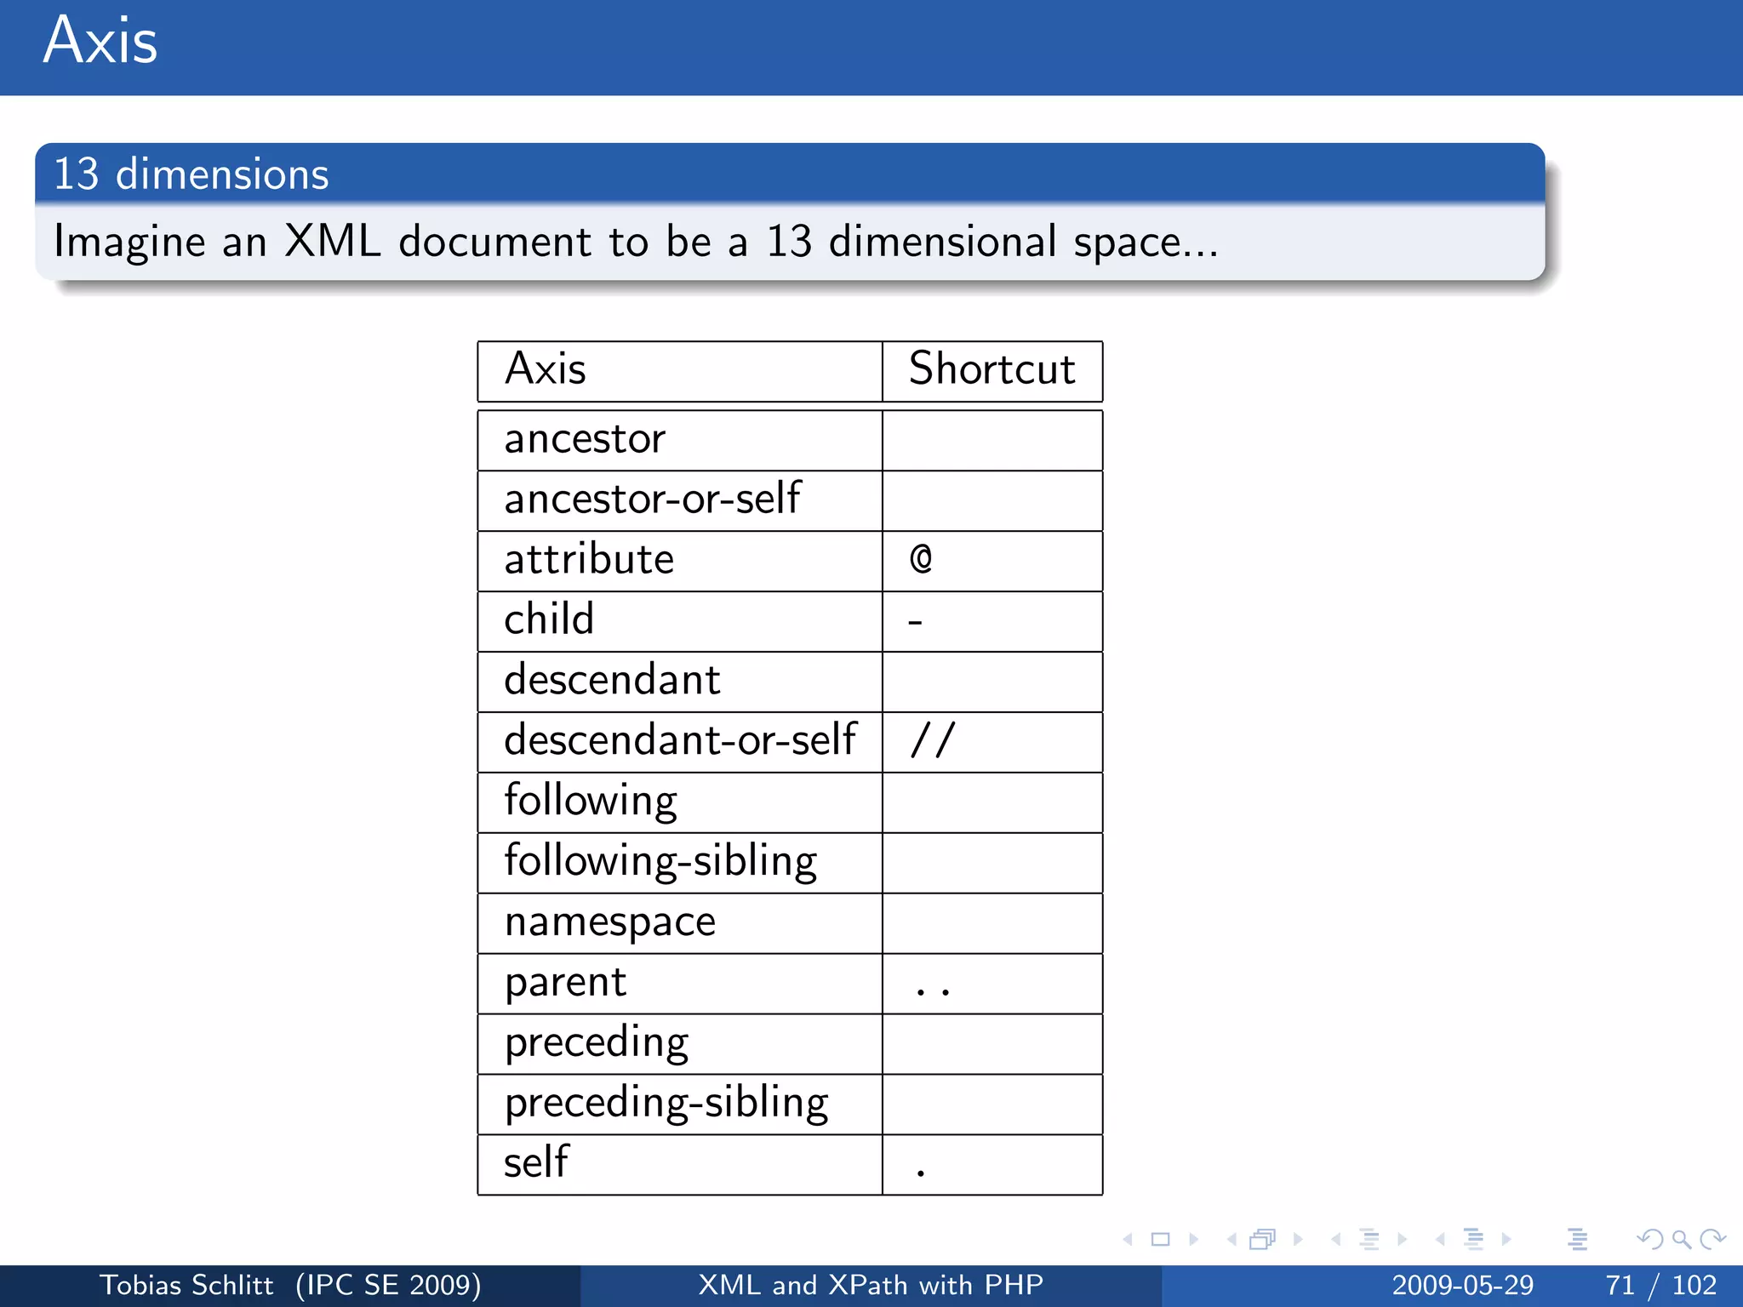
Task: Click the 13 dimensions block heading
Action: [x=191, y=174]
